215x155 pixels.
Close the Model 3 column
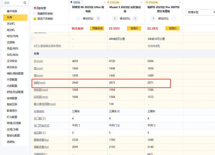click(x=141, y=2)
